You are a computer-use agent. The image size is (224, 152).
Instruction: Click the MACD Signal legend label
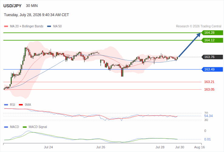pyautogui.click(x=38, y=127)
